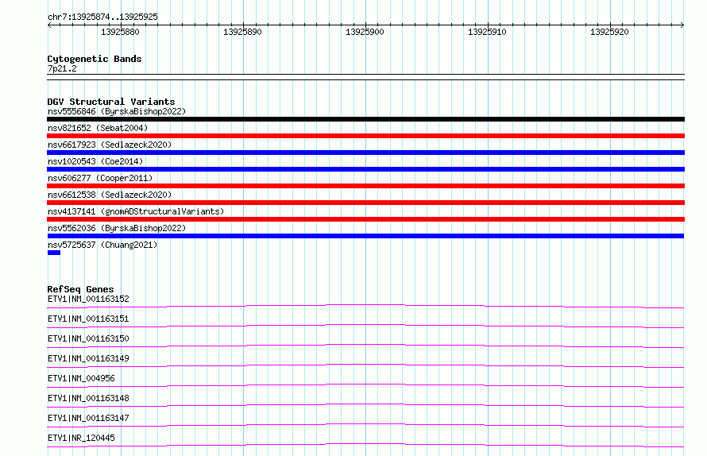Click ruler position label 13925880
The image size is (707, 456).
pos(120,32)
